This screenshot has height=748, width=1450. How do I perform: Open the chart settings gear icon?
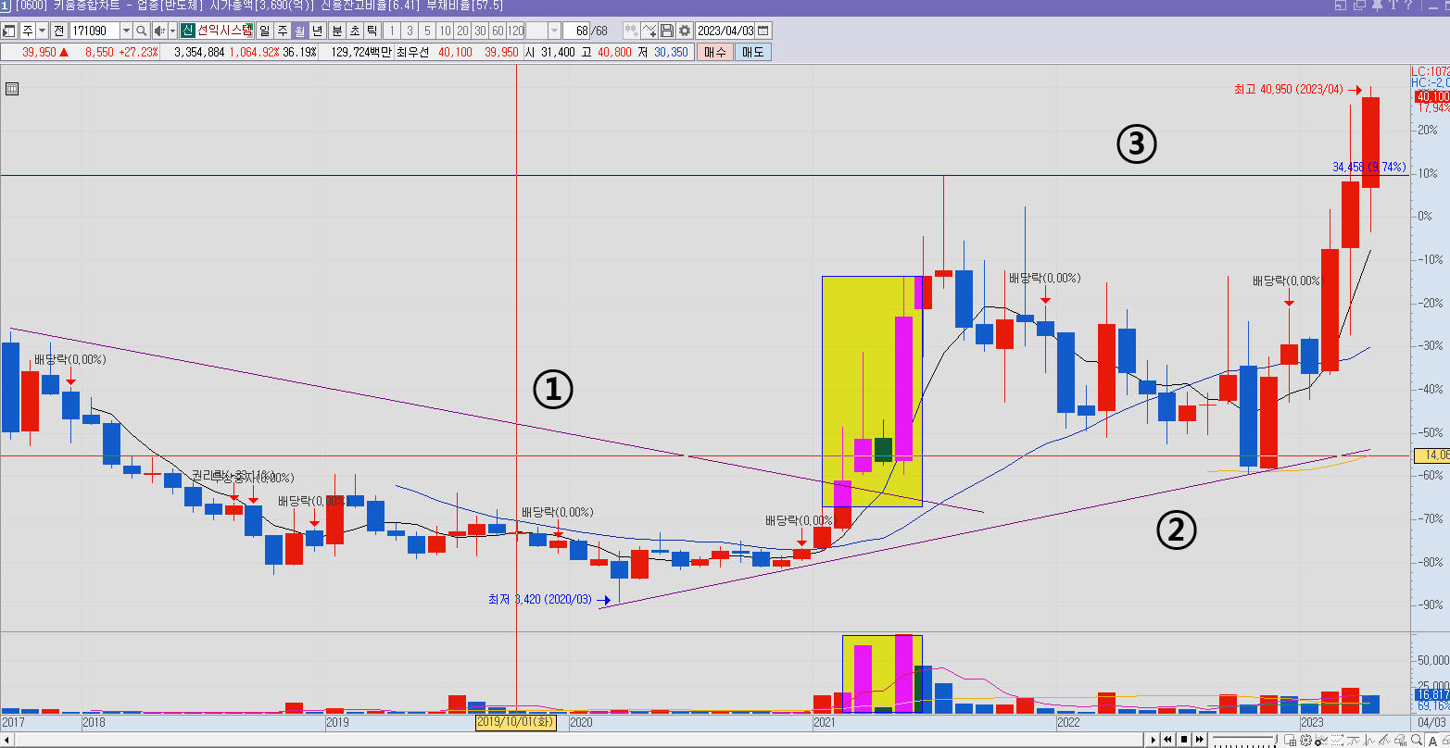coord(685,31)
